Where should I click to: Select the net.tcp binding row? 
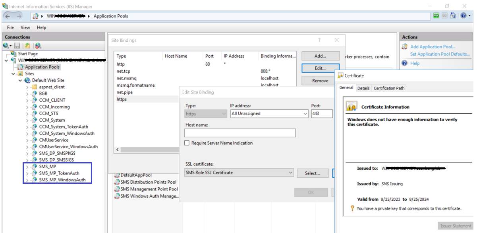point(205,71)
